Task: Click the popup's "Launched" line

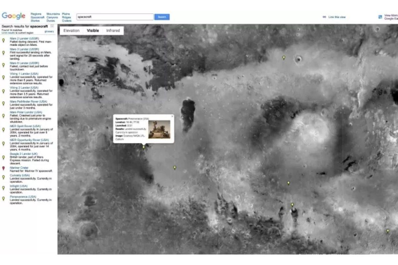Action: click(124, 126)
